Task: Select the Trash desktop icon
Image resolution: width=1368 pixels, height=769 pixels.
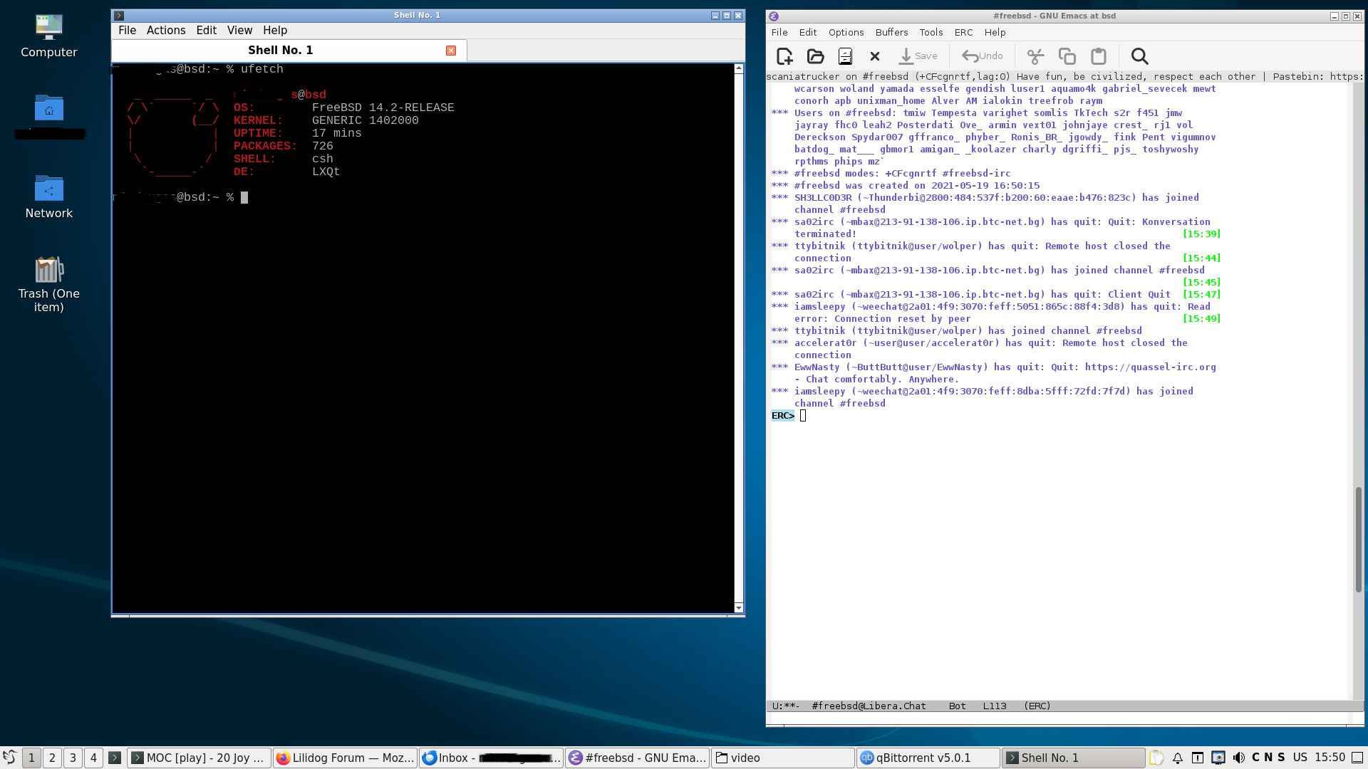Action: 49,283
